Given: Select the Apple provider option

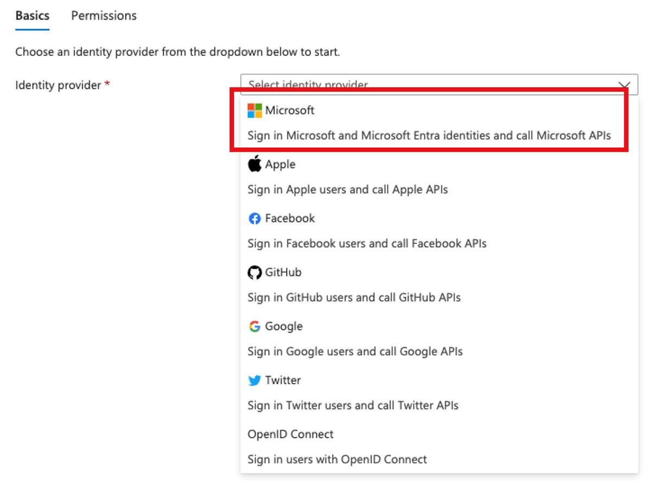Looking at the screenshot, I should 280,164.
